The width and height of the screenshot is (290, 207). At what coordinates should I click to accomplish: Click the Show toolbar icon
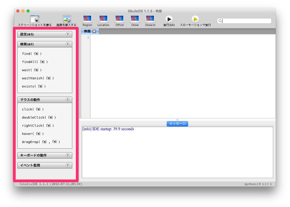135,19
